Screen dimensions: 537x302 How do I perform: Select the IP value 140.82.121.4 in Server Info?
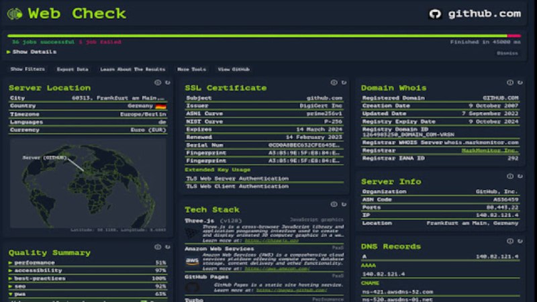click(497, 215)
